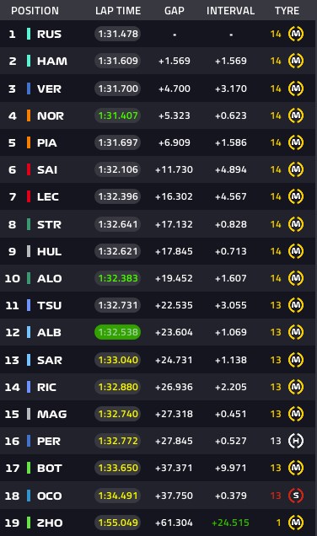317x536 pixels.
Task: Click the red team color bar beside SAI
Action: [x=29, y=169]
